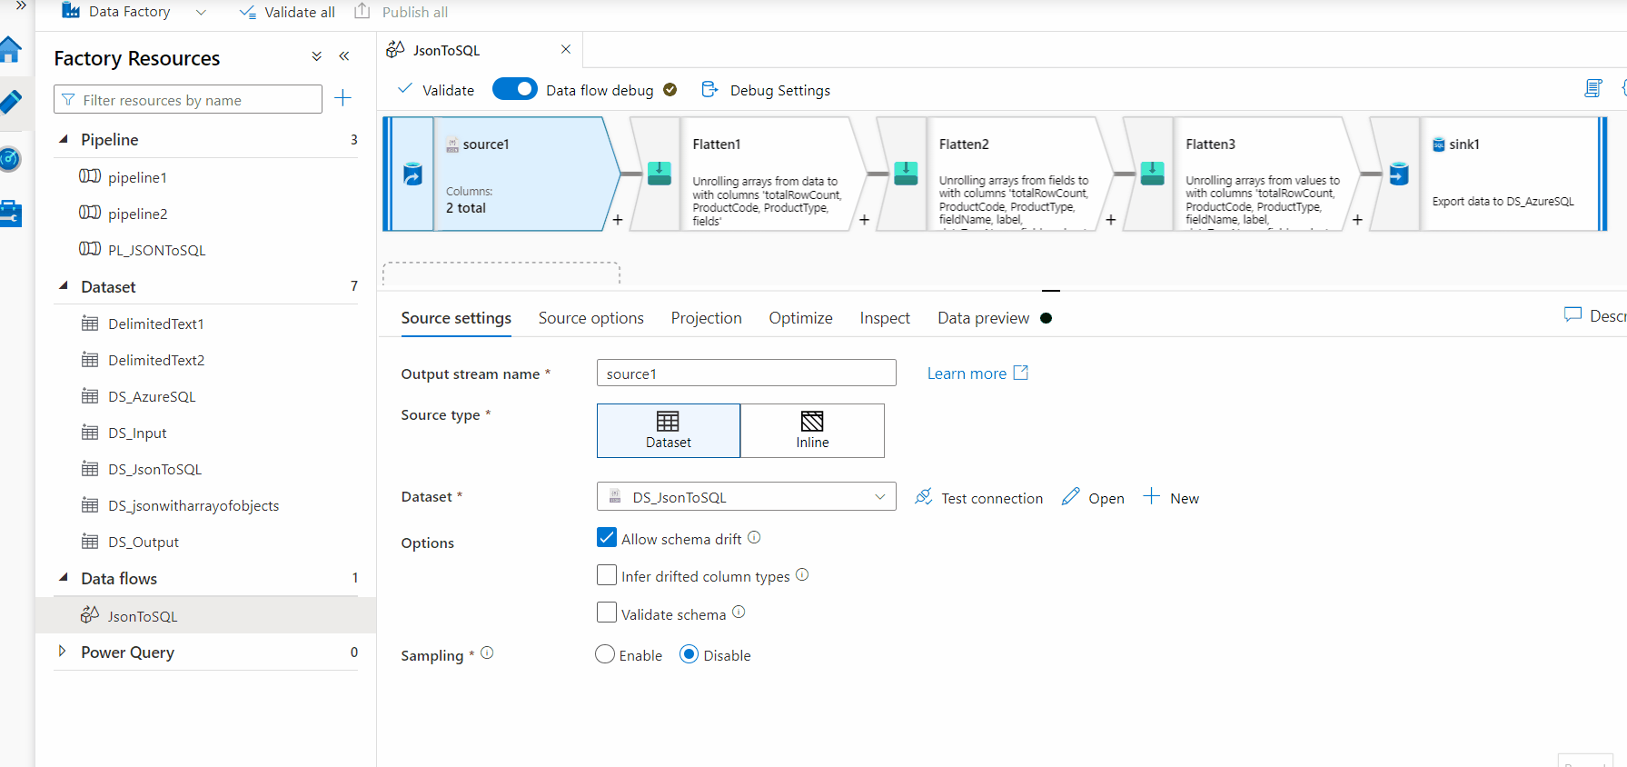Expand all resources with double-down chevron
Image resolution: width=1627 pixels, height=767 pixels.
[317, 56]
